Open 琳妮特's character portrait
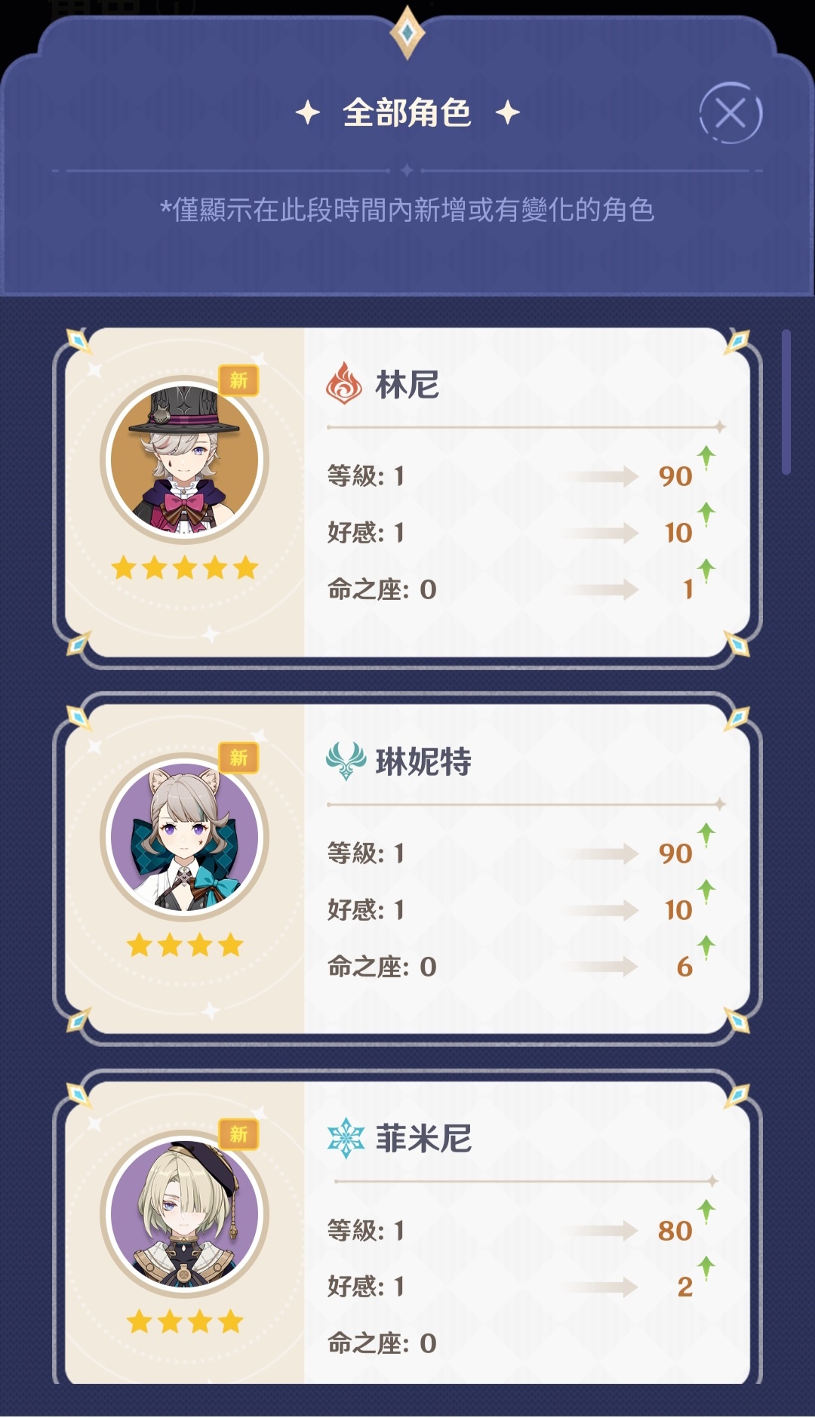 [185, 837]
